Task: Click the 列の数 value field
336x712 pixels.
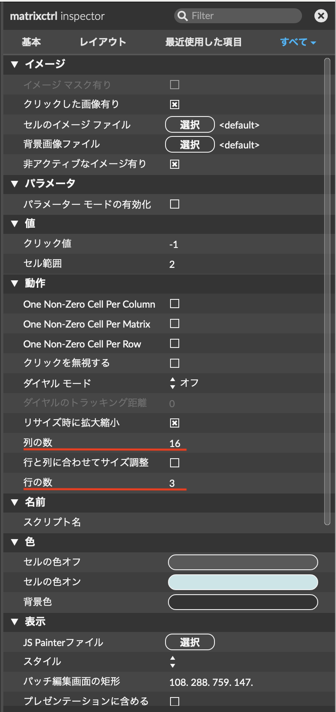Action: [x=175, y=443]
